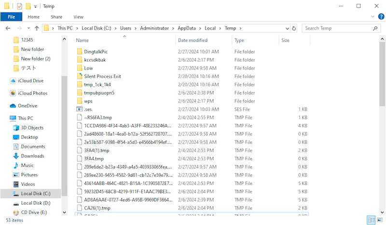Select Local Disk (D:) in sidebar
The width and height of the screenshot is (386, 225).
pos(36,203)
